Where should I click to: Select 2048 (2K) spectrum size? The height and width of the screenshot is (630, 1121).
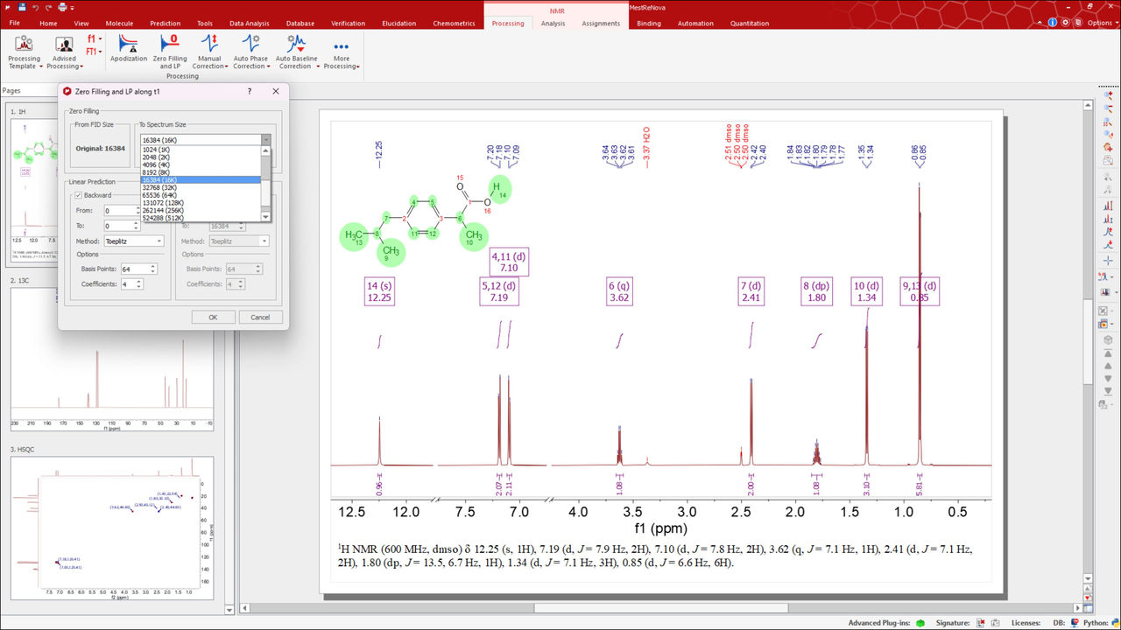[x=201, y=157]
